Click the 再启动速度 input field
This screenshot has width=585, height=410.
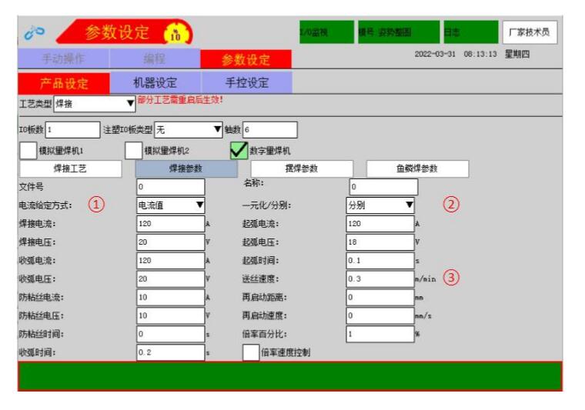[380, 315]
